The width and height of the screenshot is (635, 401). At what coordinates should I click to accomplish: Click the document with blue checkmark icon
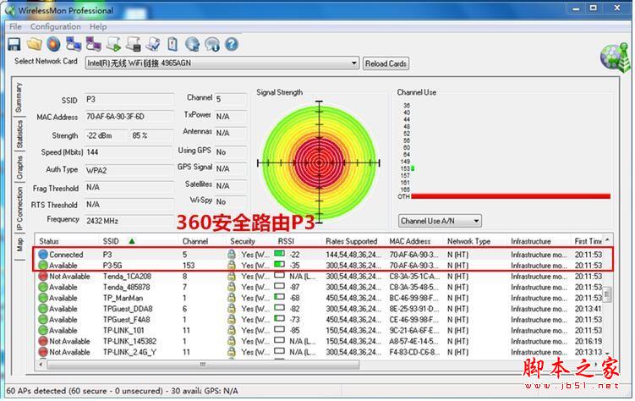pos(153,44)
